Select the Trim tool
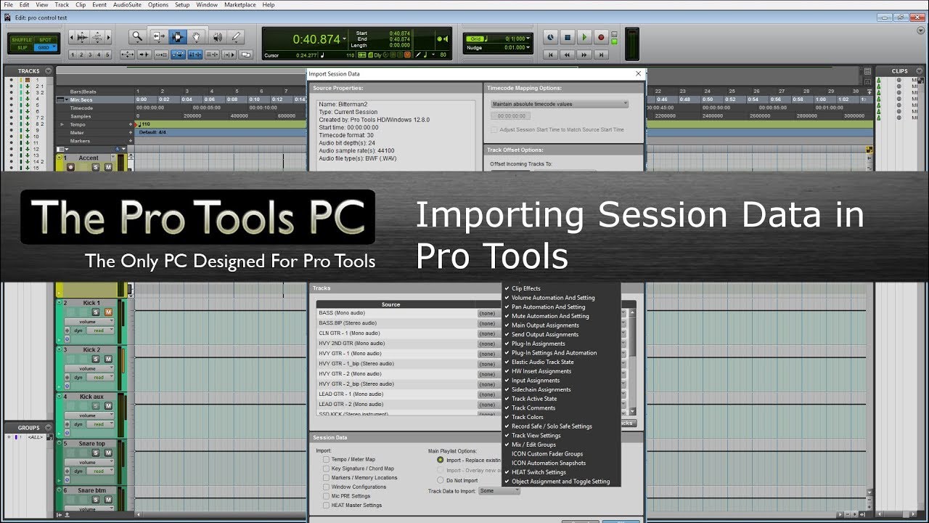The height and width of the screenshot is (523, 929). (157, 36)
